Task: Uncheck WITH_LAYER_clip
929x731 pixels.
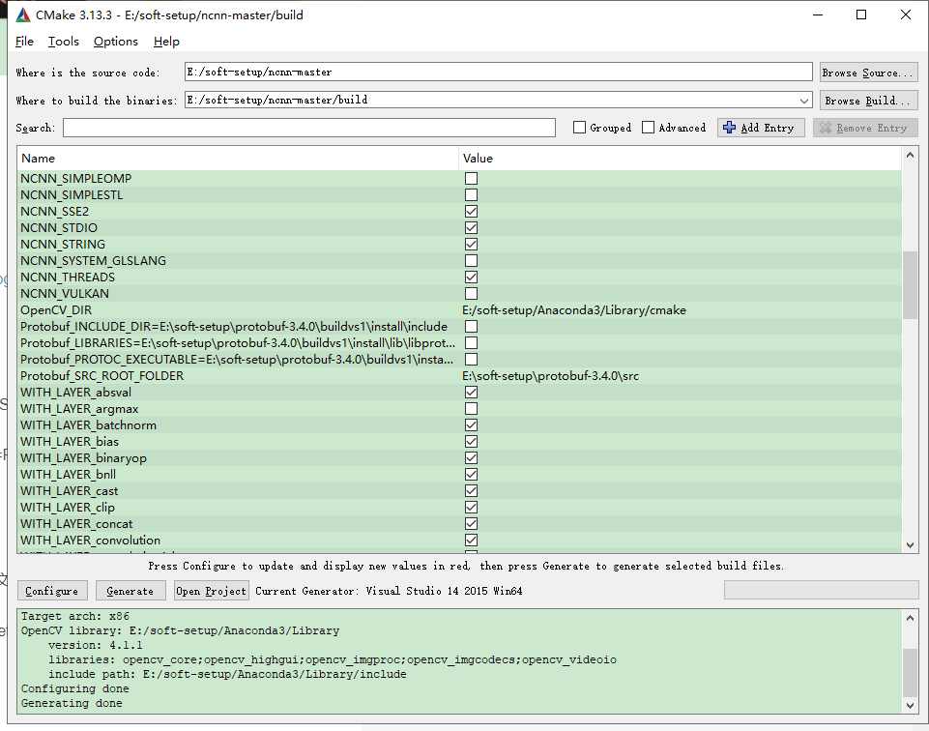Action: tap(471, 508)
